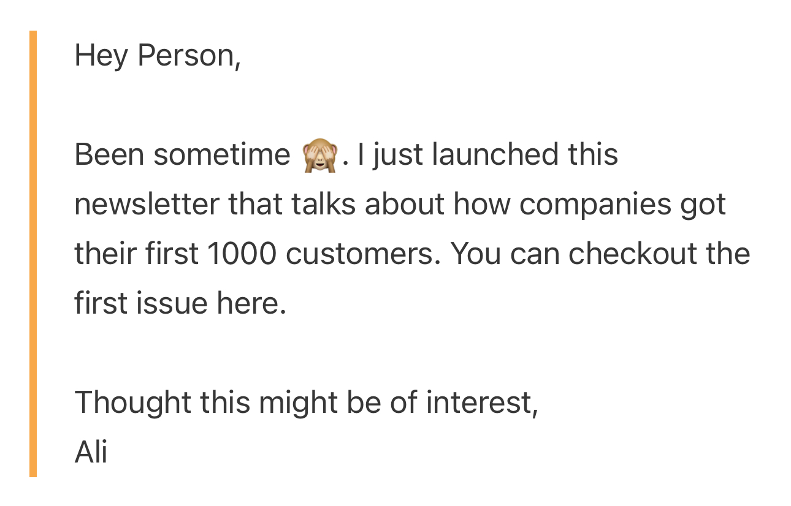Click the "Been sometime" text

[182, 155]
